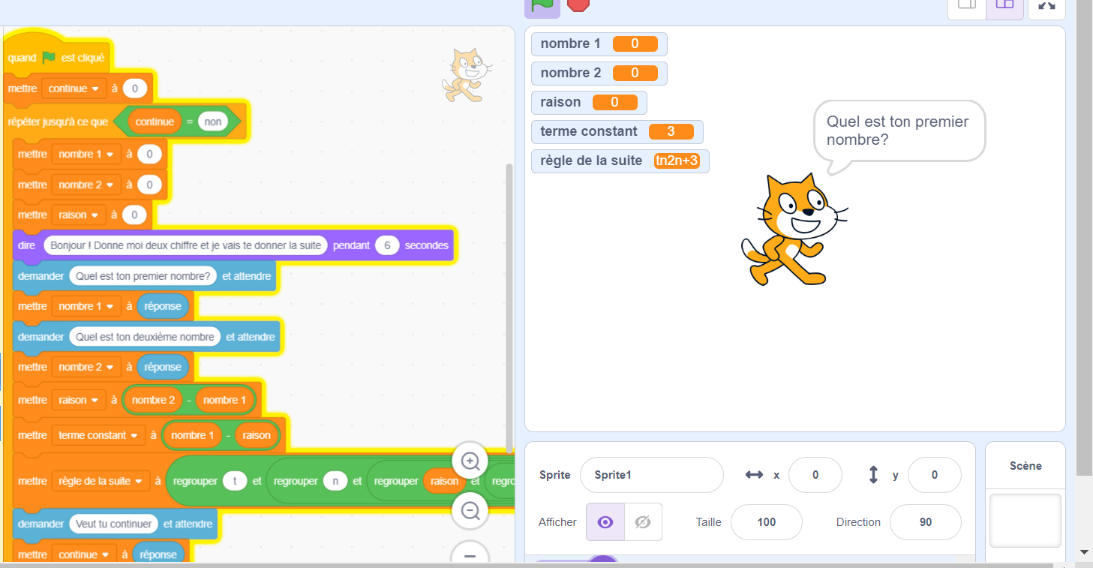This screenshot has height=568, width=1093.
Task: Enter full screen stage mode
Action: (x=1046, y=6)
